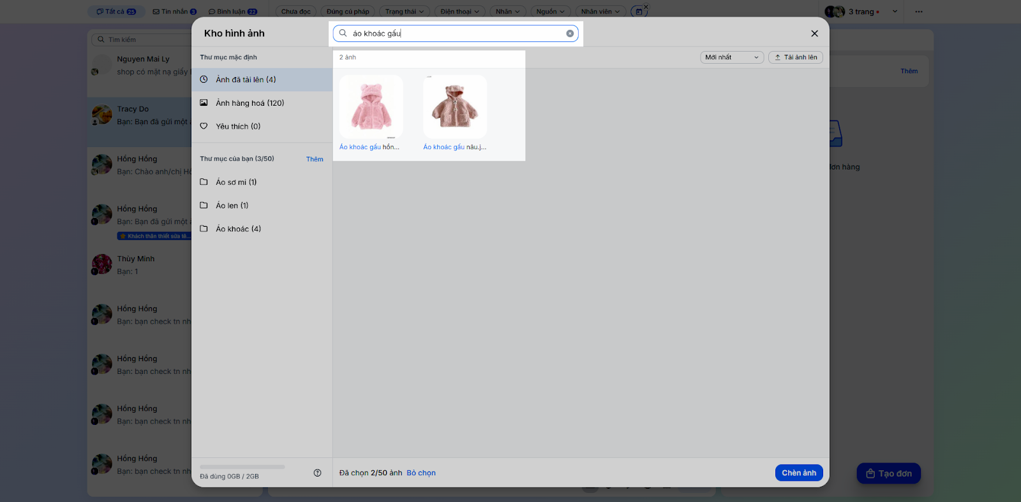Open the Áo len folder icon
The width and height of the screenshot is (1021, 502).
point(204,205)
